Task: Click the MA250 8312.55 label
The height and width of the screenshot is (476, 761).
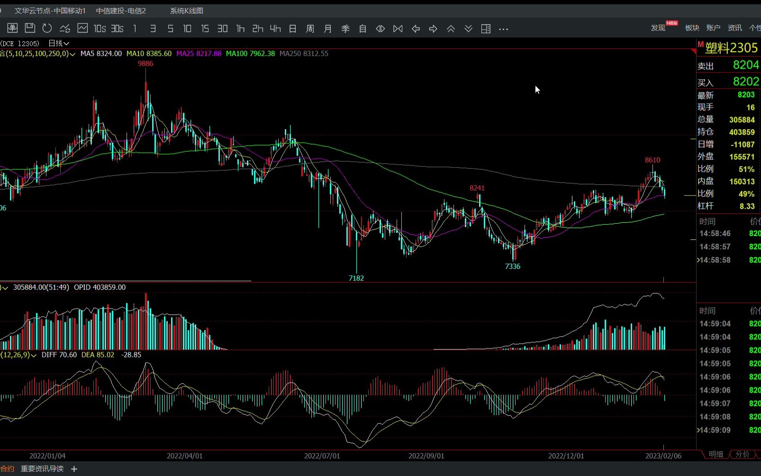Action: (x=304, y=54)
